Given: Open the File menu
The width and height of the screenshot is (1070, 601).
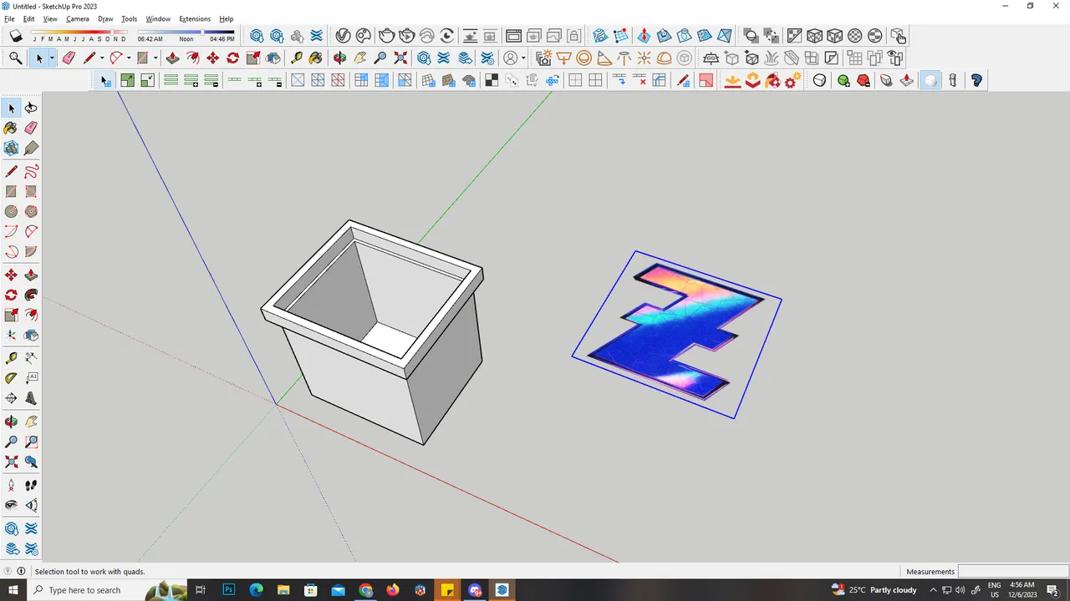Looking at the screenshot, I should click(x=9, y=18).
